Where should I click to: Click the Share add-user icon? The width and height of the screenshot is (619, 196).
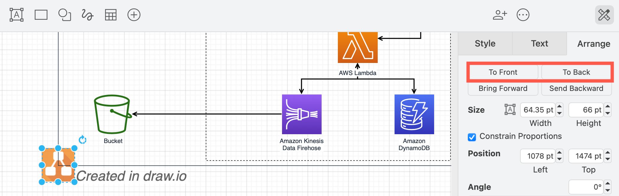point(500,15)
